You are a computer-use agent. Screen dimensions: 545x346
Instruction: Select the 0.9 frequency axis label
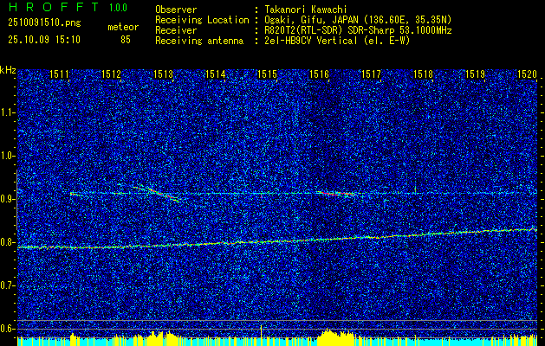pos(8,199)
